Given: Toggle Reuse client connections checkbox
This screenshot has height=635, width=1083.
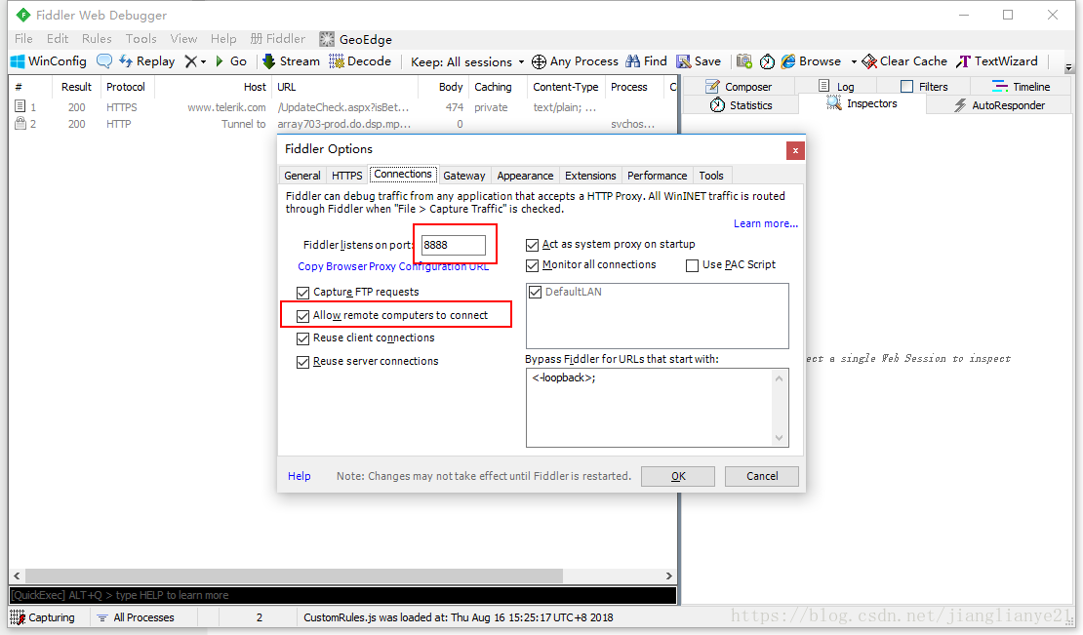Looking at the screenshot, I should click(x=302, y=338).
